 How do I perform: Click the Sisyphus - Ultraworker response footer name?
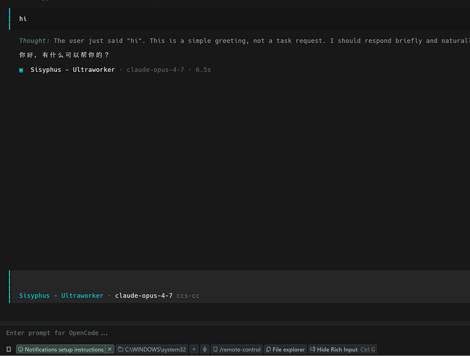tap(73, 70)
